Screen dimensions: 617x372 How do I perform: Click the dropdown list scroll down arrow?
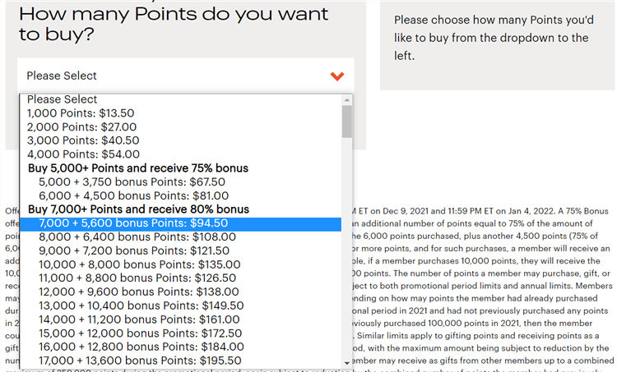(x=347, y=361)
